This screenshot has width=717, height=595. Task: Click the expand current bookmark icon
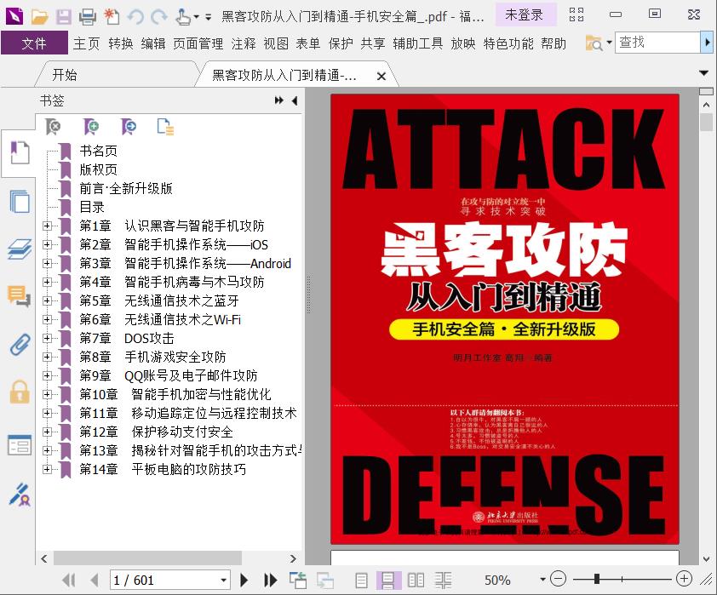click(165, 127)
